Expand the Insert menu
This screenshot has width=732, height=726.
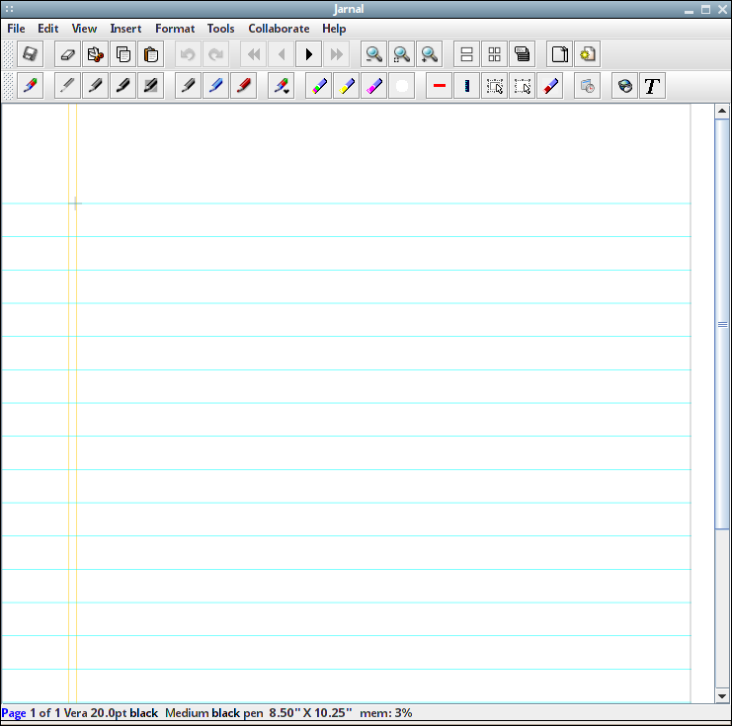pos(125,29)
